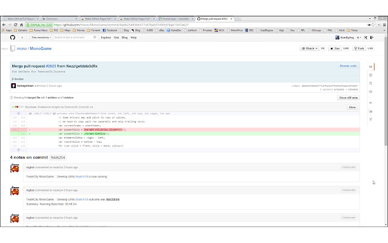The width and height of the screenshot is (388, 243).
Task: Open the GameDev bookmark
Action: [174, 30]
